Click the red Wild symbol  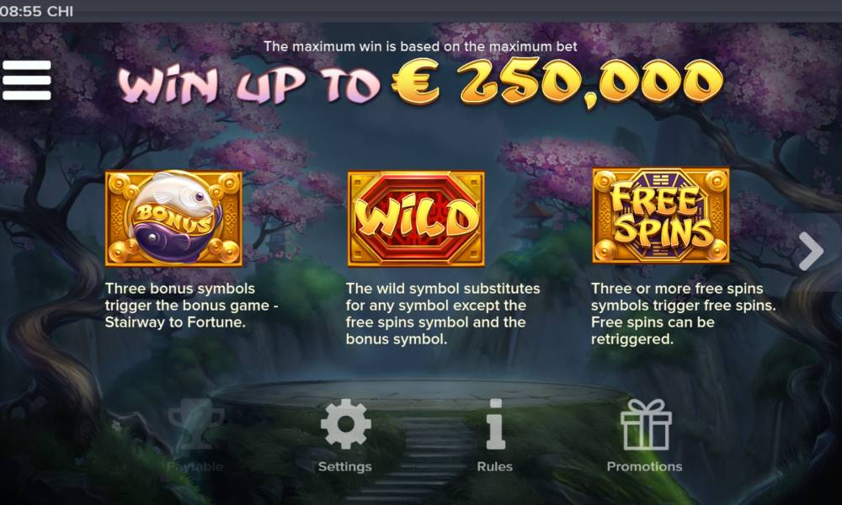click(416, 219)
